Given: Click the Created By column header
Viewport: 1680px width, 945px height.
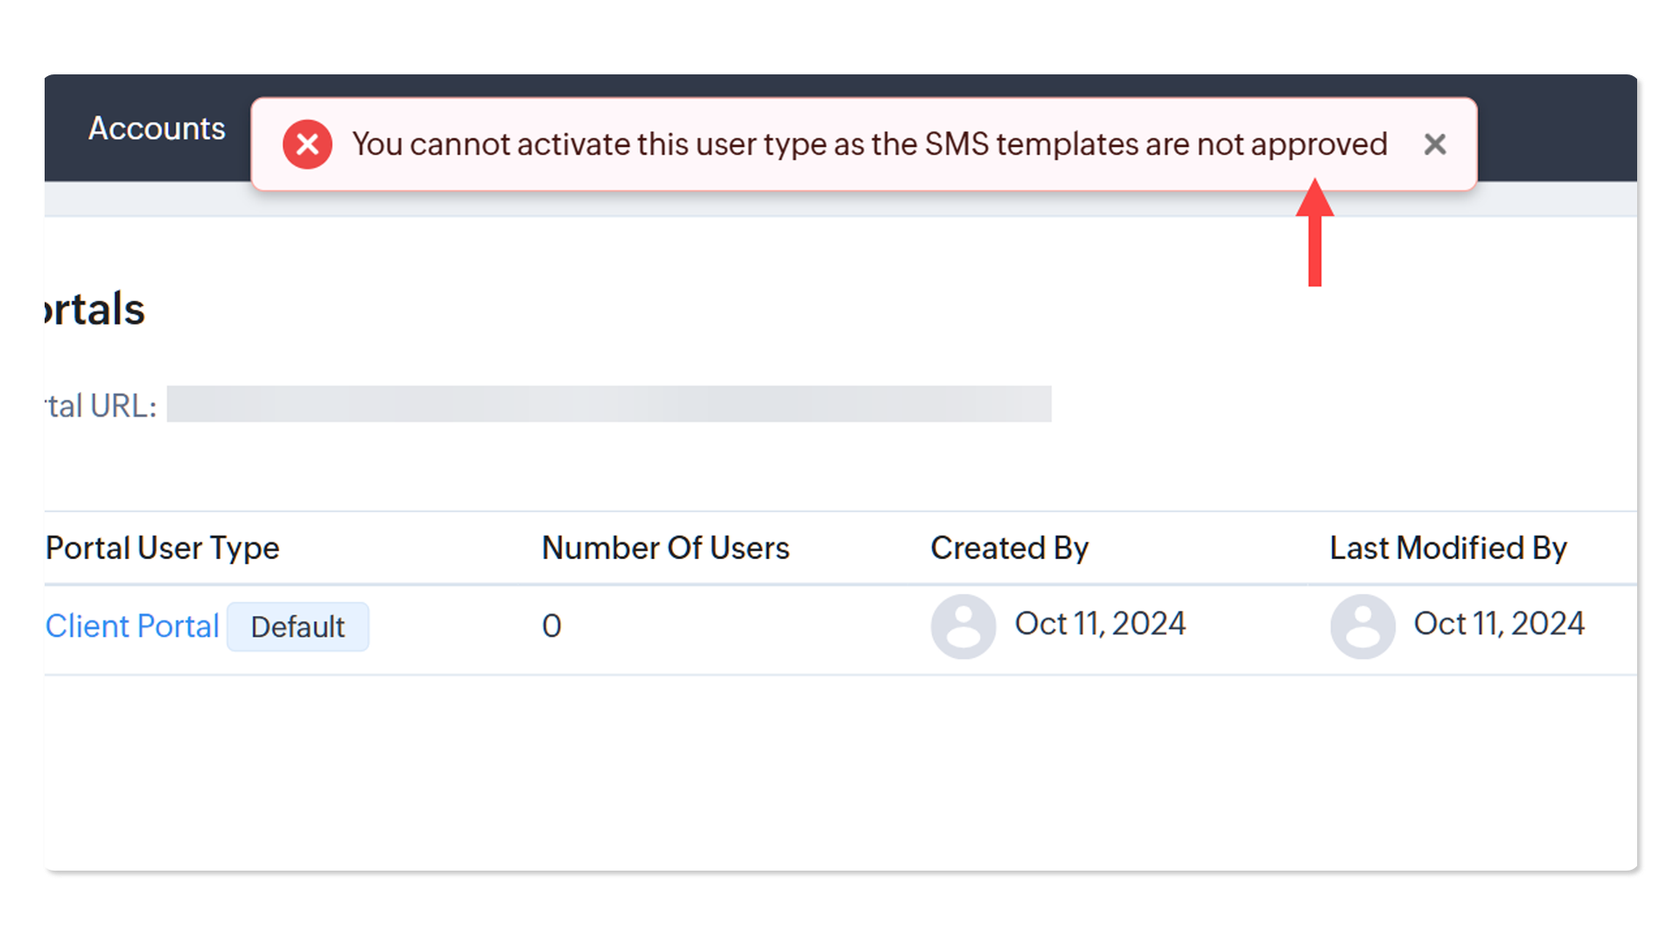Looking at the screenshot, I should coord(1010,548).
